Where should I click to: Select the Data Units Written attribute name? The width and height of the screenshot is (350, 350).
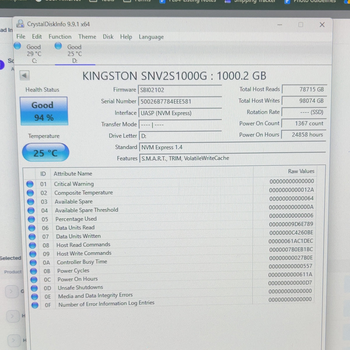(x=78, y=236)
